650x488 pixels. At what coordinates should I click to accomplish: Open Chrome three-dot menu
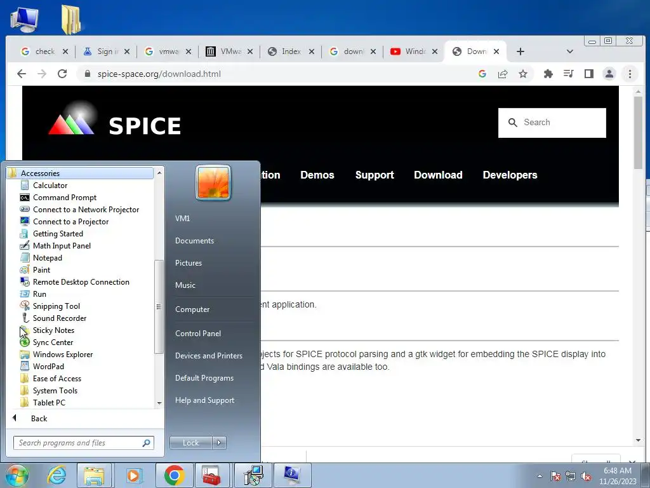pyautogui.click(x=630, y=74)
